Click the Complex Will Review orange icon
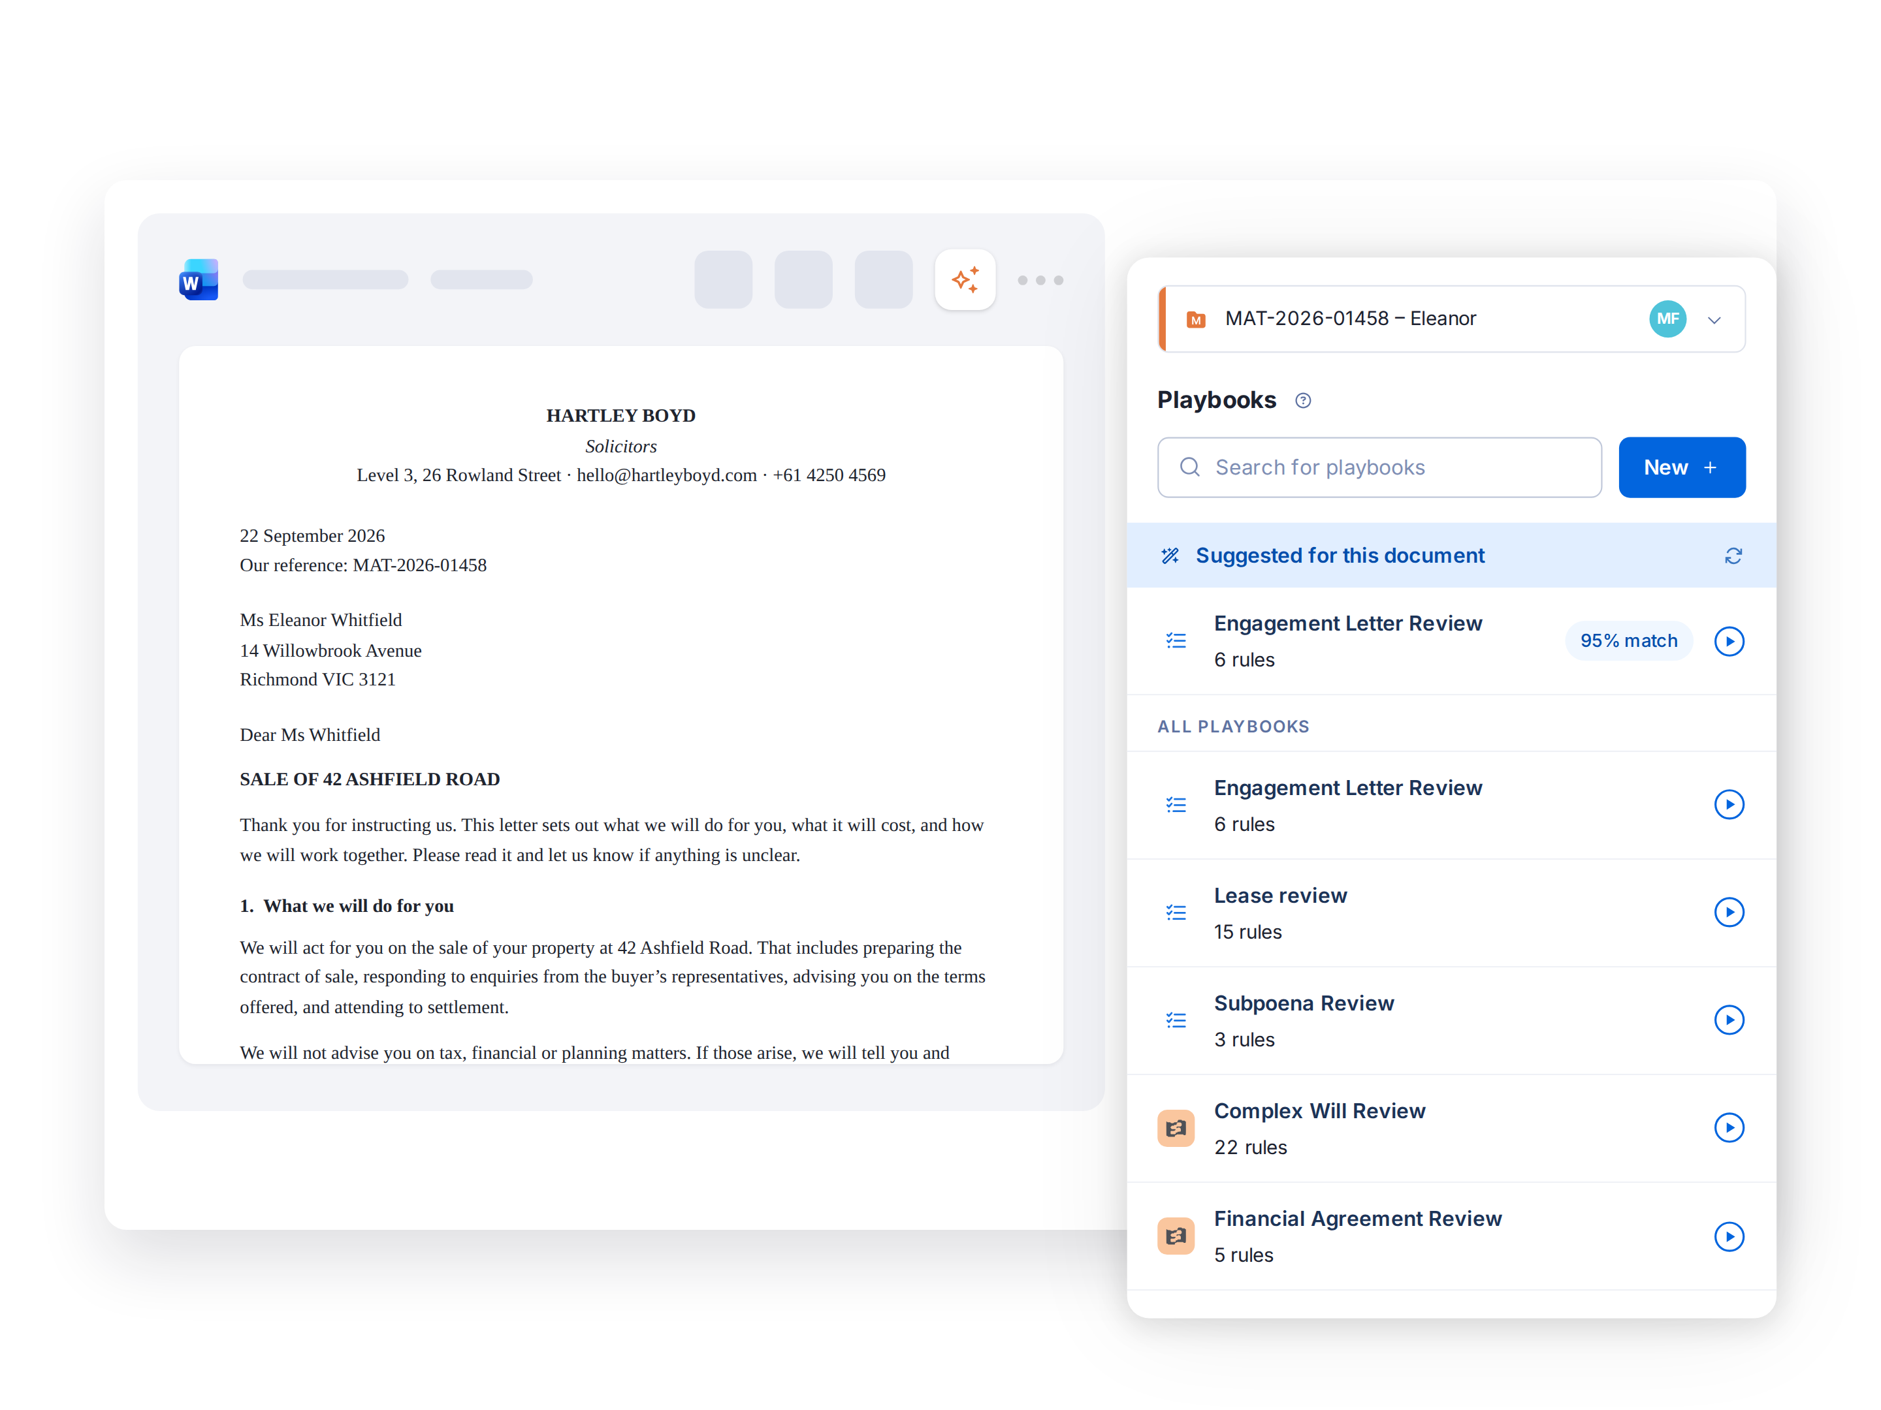This screenshot has height=1410, width=1881. click(x=1176, y=1129)
